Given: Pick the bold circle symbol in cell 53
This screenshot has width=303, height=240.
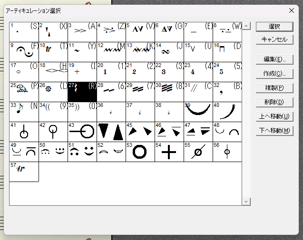Looking at the screenshot, I should [x=140, y=152].
